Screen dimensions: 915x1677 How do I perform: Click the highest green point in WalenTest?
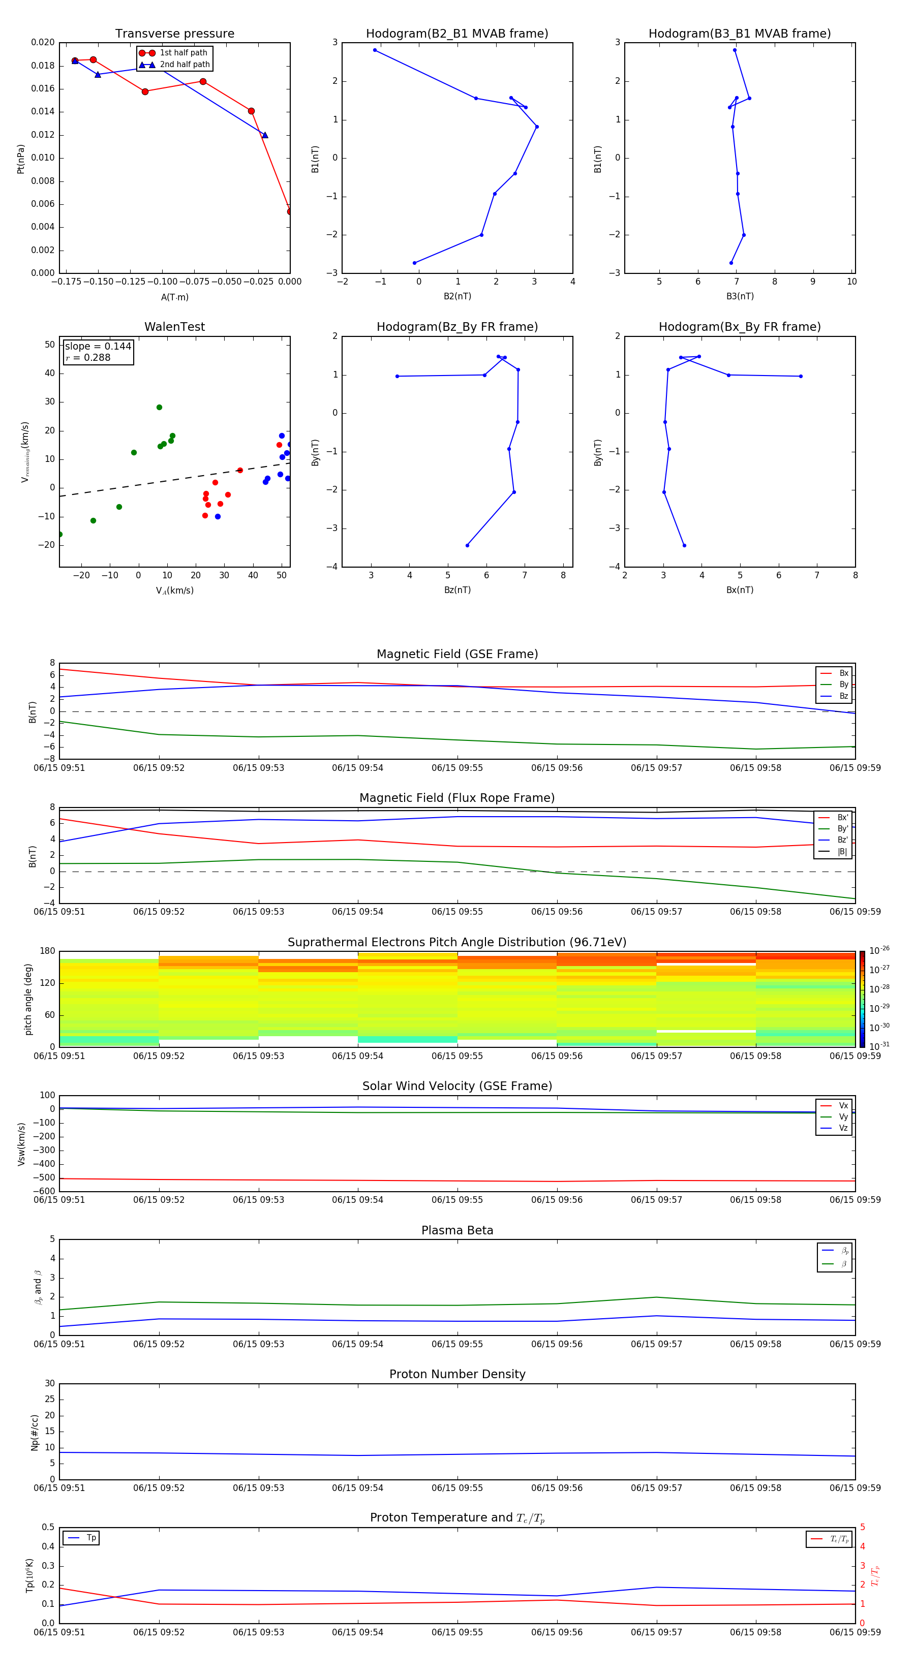[159, 408]
